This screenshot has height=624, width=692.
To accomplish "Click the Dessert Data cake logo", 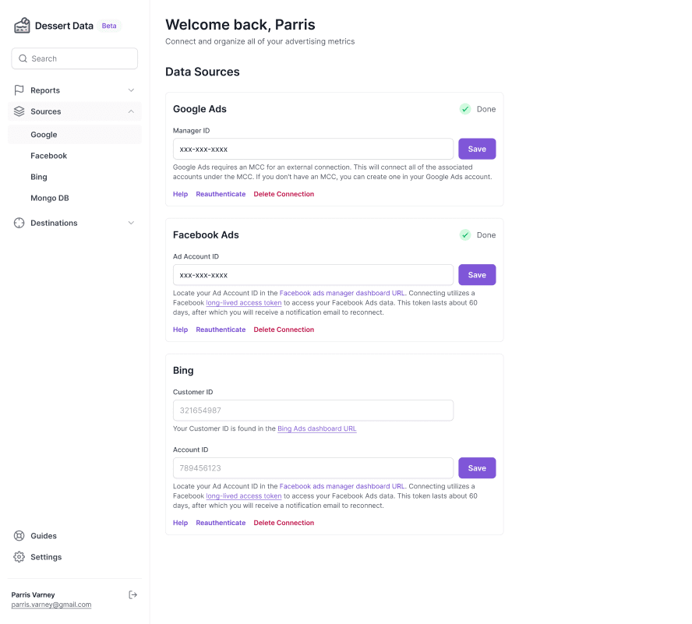I will click(x=22, y=26).
